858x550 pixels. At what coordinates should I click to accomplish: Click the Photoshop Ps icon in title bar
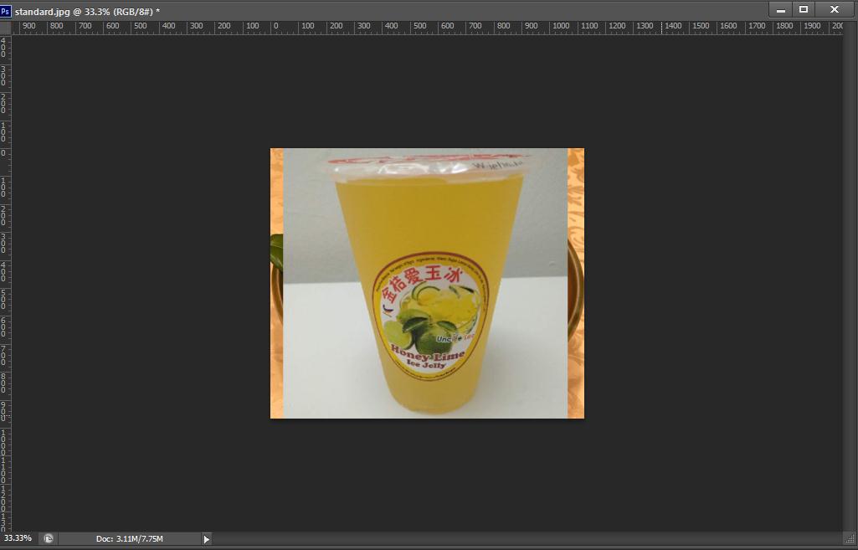[6, 11]
